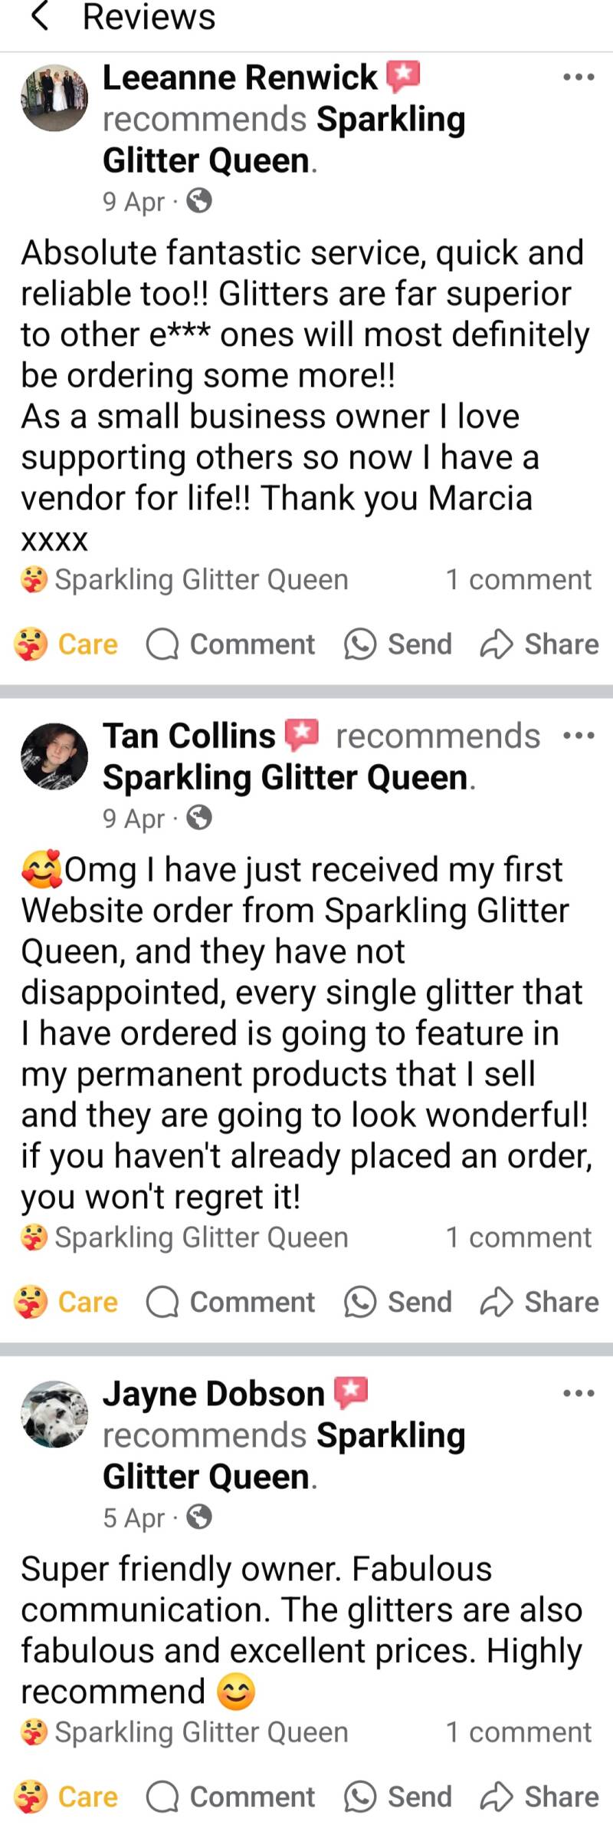Open Tan Collins' profile name link
Viewport: 613px width, 1835px height.
[189, 736]
